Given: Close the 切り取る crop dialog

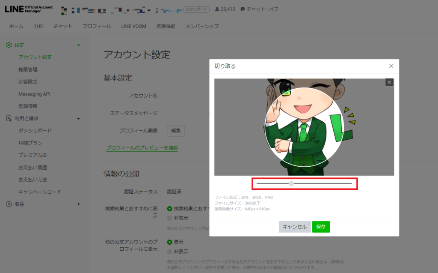Looking at the screenshot, I should 391,66.
